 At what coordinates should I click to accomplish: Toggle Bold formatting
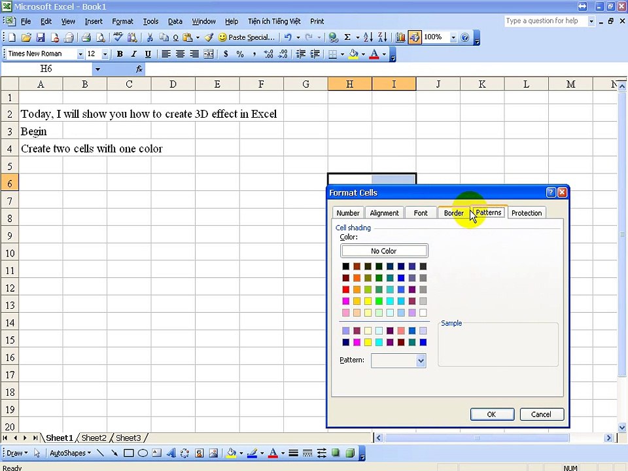coord(119,54)
